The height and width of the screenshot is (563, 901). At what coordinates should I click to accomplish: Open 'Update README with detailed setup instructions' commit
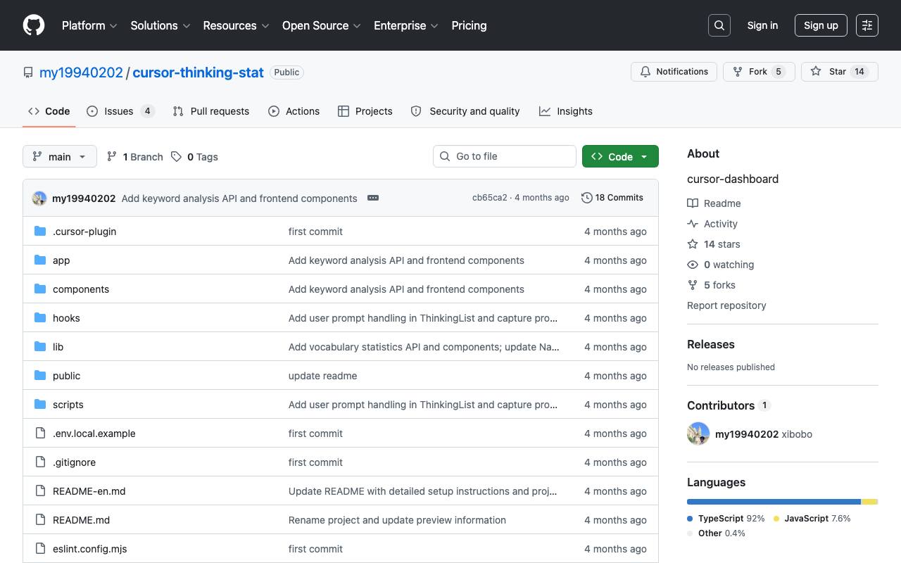click(422, 491)
